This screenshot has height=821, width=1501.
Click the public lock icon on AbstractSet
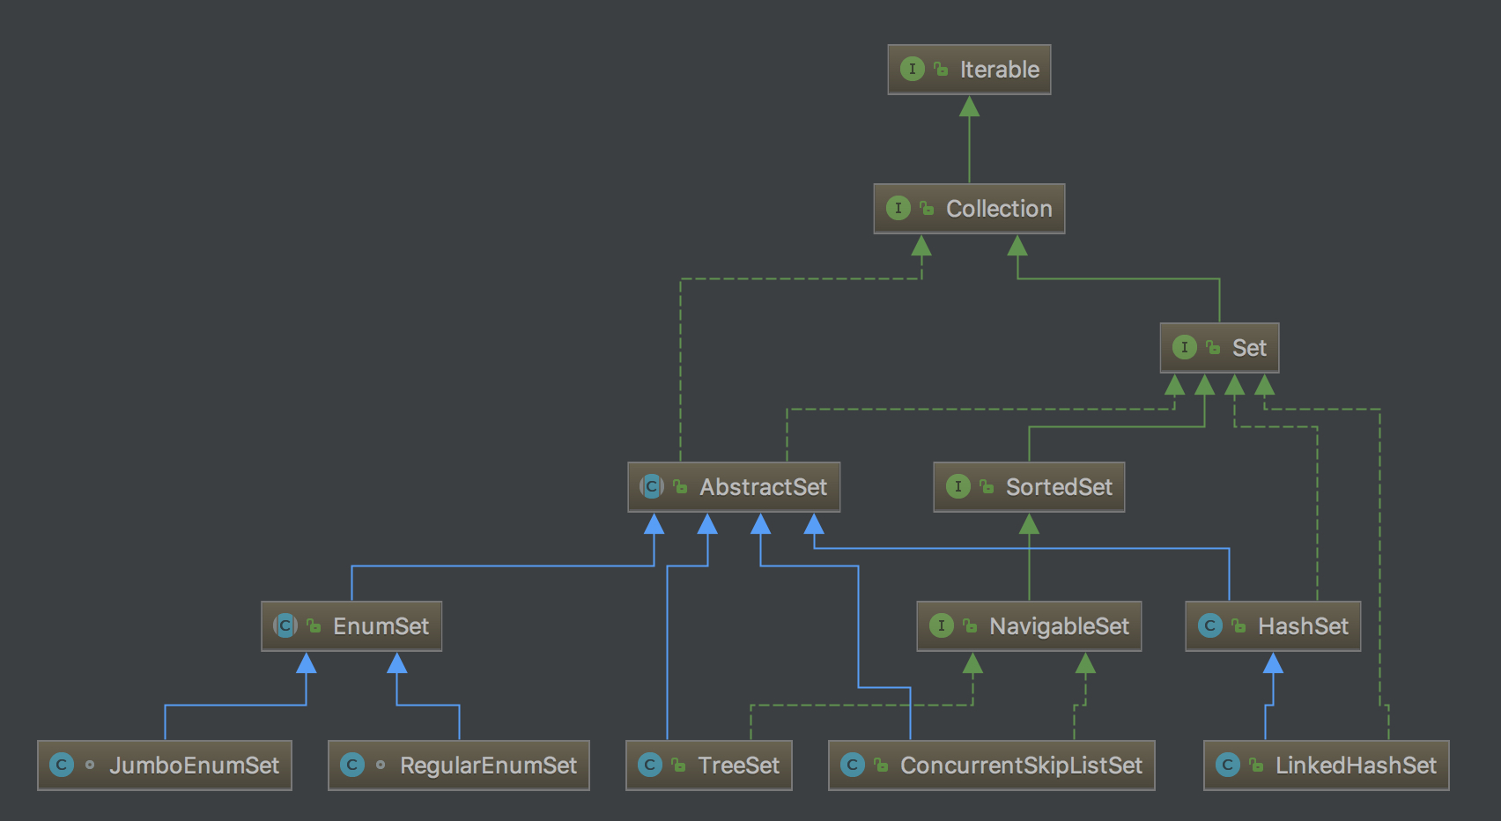(680, 486)
